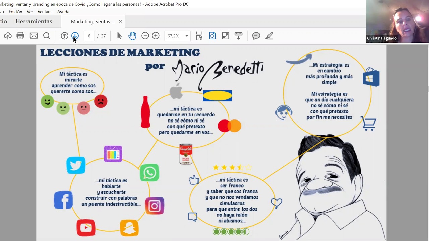
Task: Open the Ayuda menu
Action: pos(63,12)
